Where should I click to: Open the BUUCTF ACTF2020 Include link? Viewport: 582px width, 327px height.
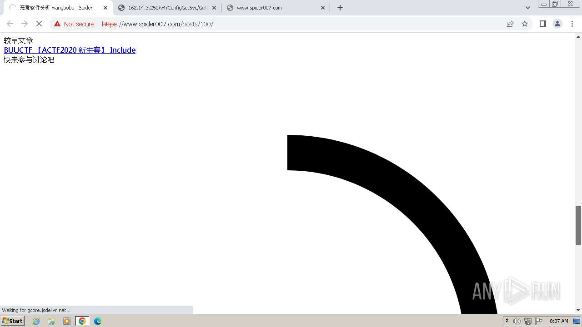pos(70,50)
